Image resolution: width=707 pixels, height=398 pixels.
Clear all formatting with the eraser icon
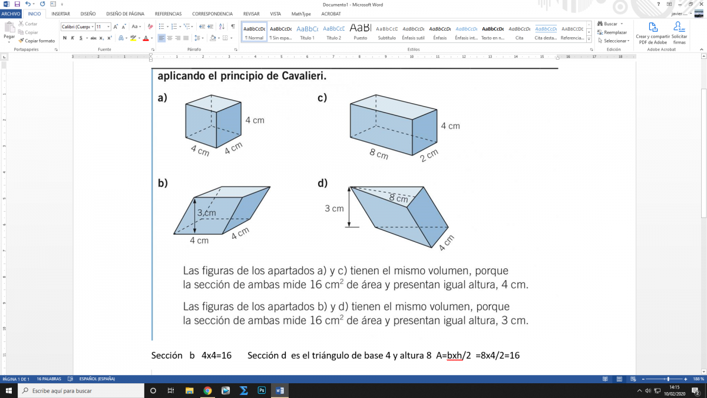point(150,27)
